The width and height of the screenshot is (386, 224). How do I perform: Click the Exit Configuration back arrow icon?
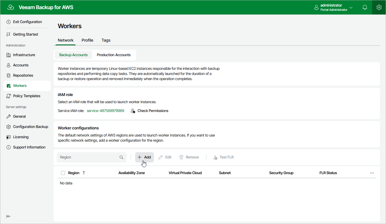(9, 22)
